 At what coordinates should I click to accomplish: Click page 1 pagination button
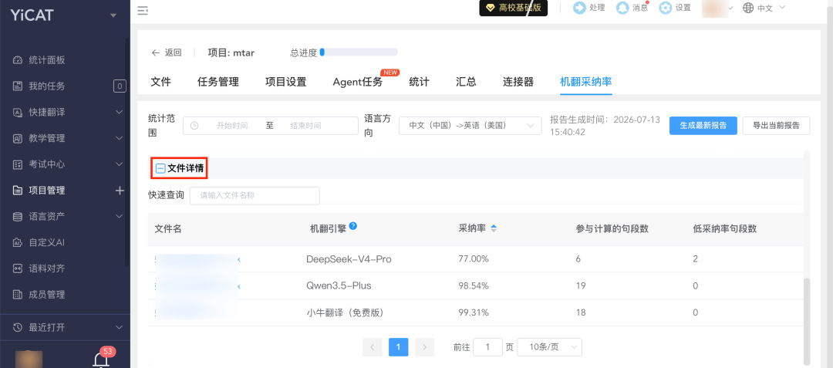[399, 347]
